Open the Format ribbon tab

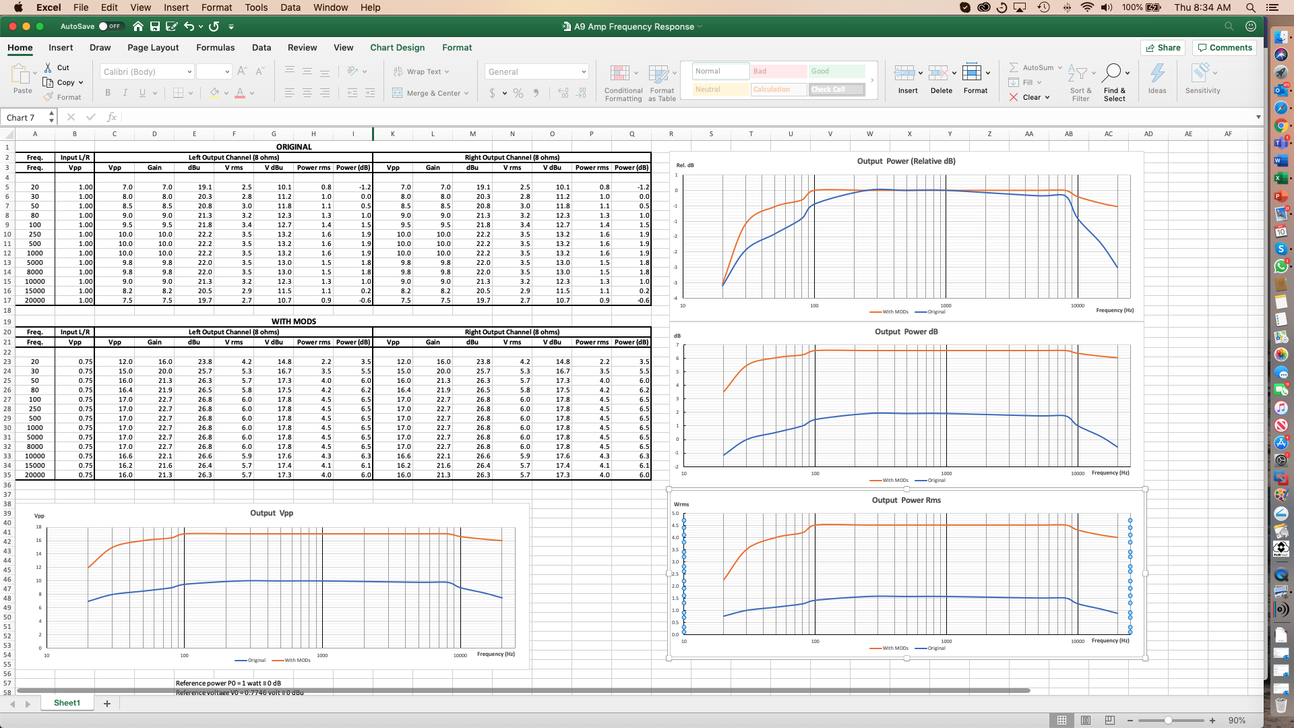tap(457, 47)
